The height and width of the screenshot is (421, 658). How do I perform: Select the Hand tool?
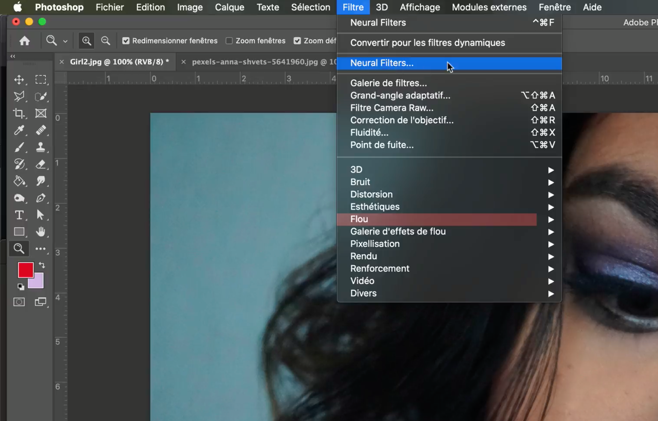pyautogui.click(x=41, y=232)
